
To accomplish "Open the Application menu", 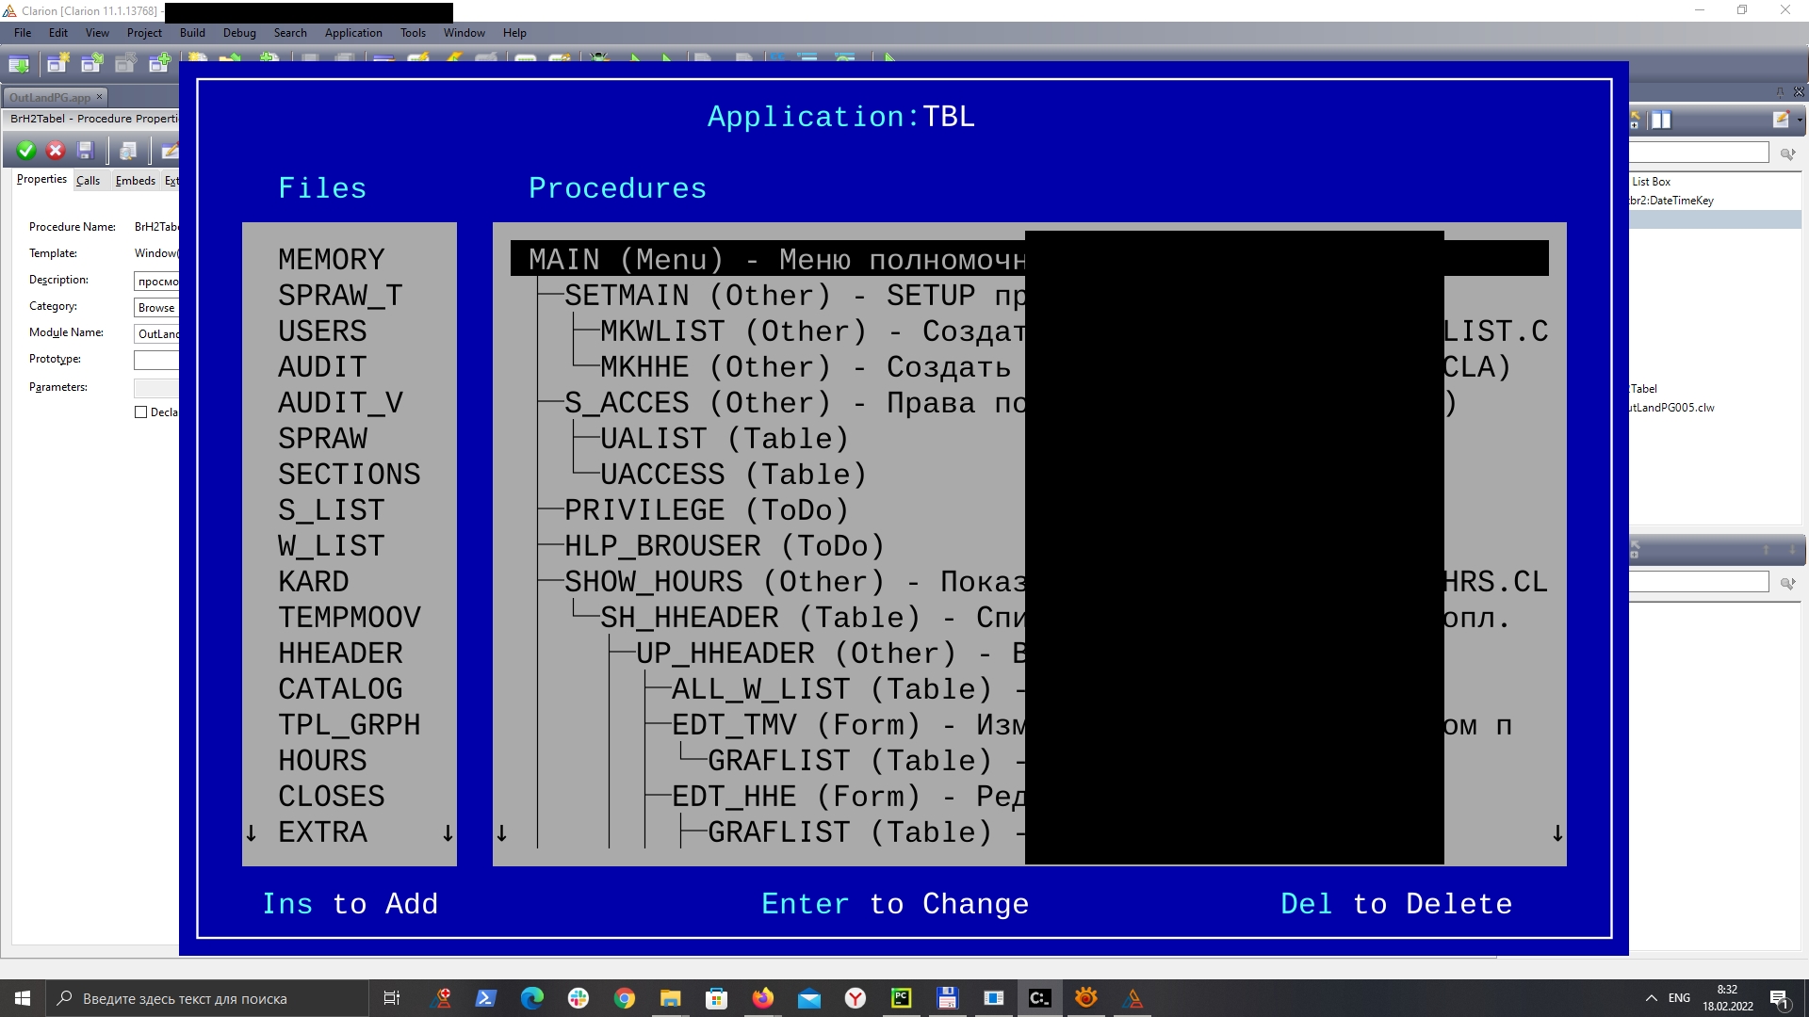I will (353, 32).
